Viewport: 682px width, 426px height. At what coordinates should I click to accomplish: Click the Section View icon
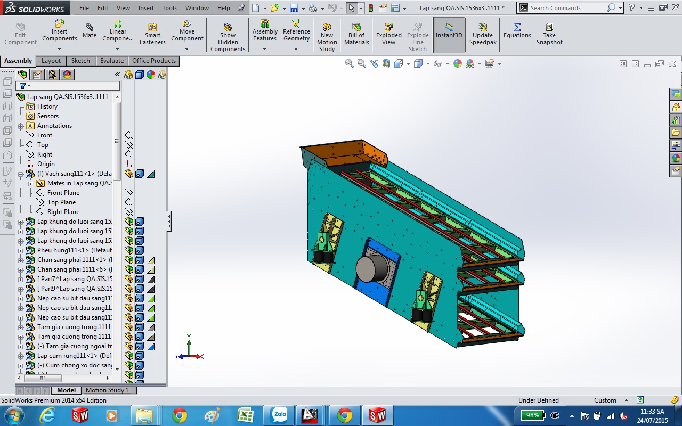click(386, 63)
